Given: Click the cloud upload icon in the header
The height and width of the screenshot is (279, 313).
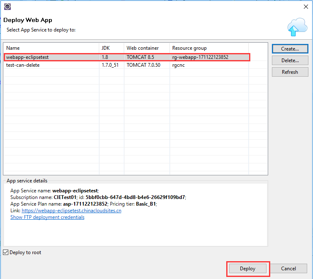Looking at the screenshot, I should pos(297,27).
